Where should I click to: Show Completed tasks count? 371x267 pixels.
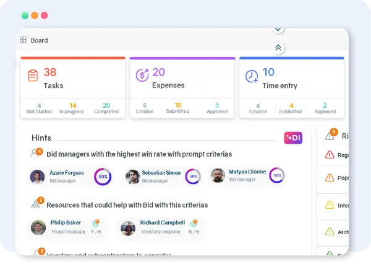pos(106,108)
